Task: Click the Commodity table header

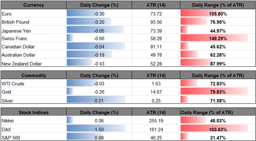Action: 34,75
